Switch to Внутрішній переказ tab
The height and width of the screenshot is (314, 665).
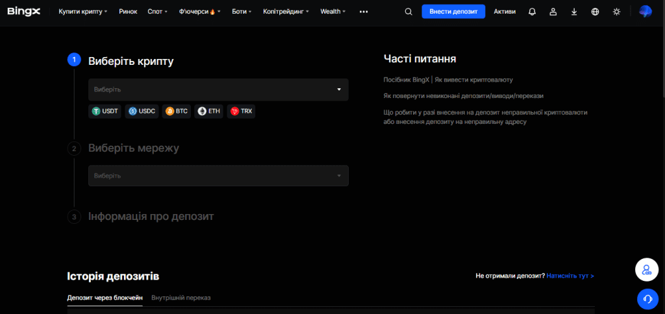coord(181,298)
